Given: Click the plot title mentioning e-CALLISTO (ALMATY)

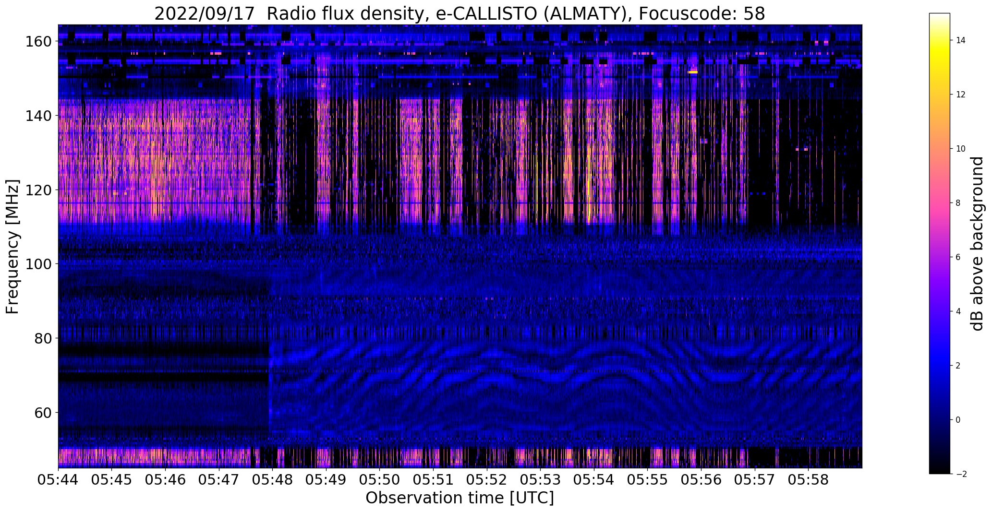Looking at the screenshot, I should [460, 14].
